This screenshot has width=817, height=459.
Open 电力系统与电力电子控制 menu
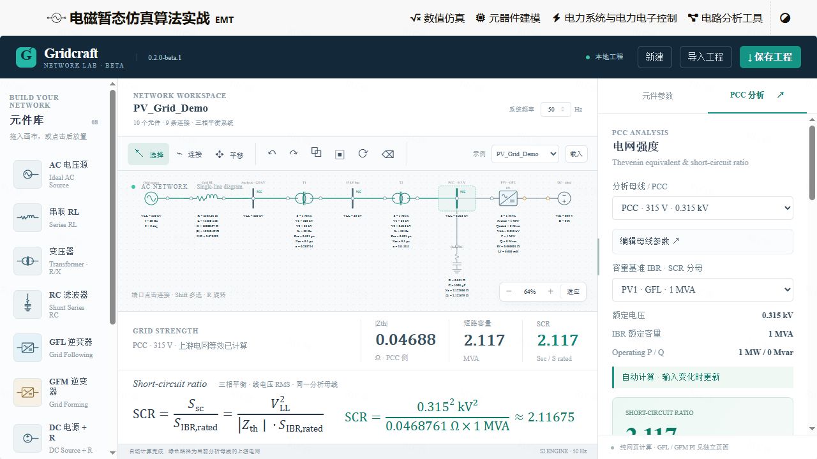[x=614, y=18]
